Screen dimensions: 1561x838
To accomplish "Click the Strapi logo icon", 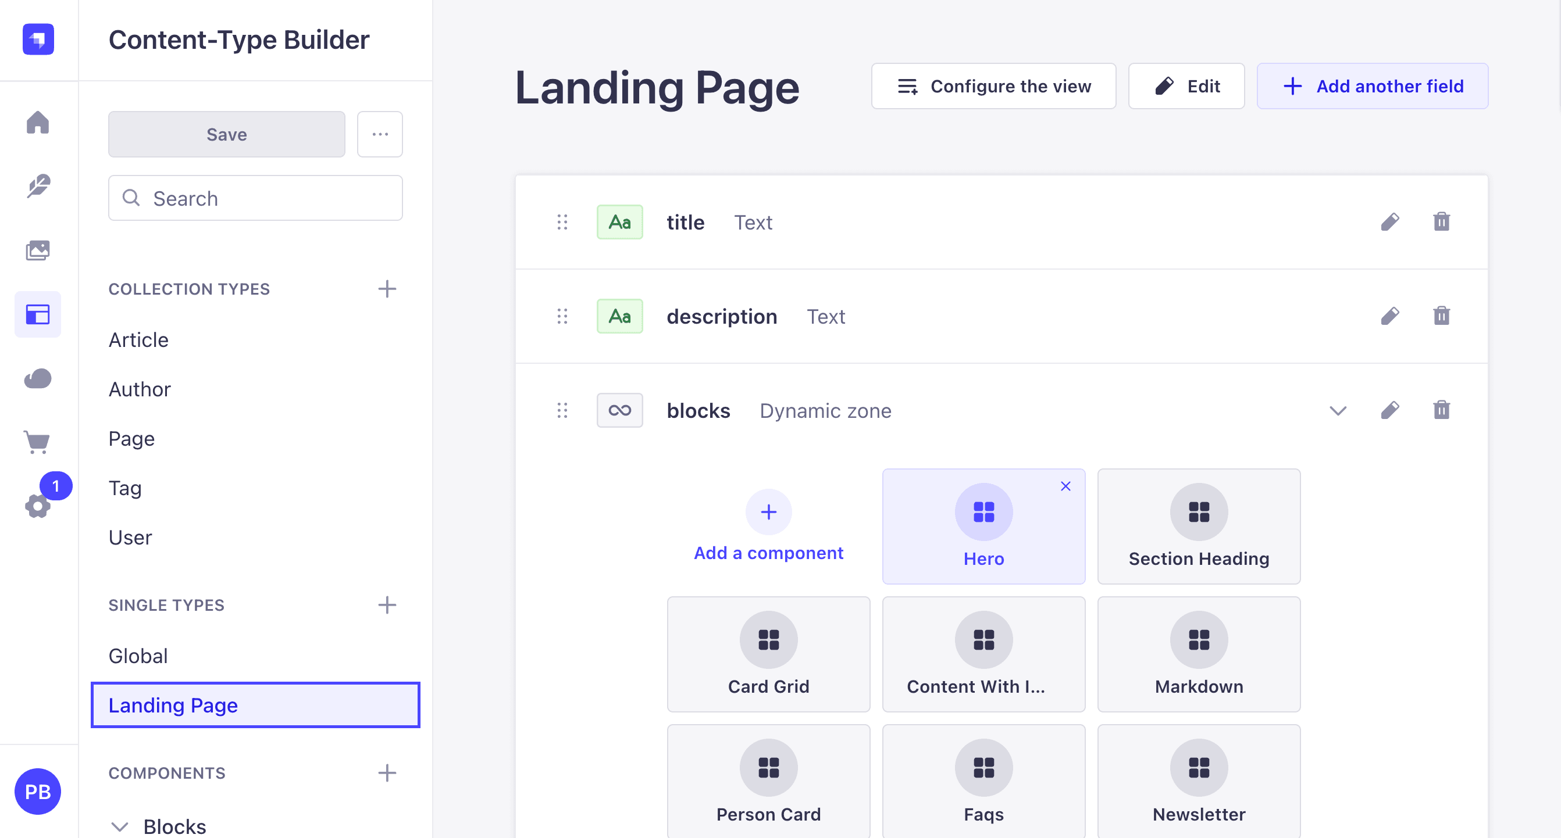I will point(38,40).
